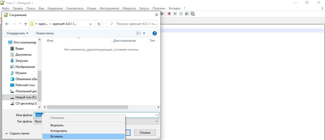Viewport: 325px width, 140px height.
Task: Open the Кодировки menu
Action: (x=55, y=8)
